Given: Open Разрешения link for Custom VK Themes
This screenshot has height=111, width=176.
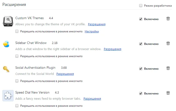Looking at the screenshot, I should click(97, 24).
